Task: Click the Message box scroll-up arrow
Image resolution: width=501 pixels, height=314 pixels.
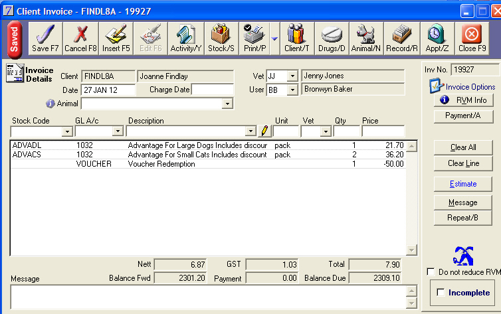Action: click(411, 291)
